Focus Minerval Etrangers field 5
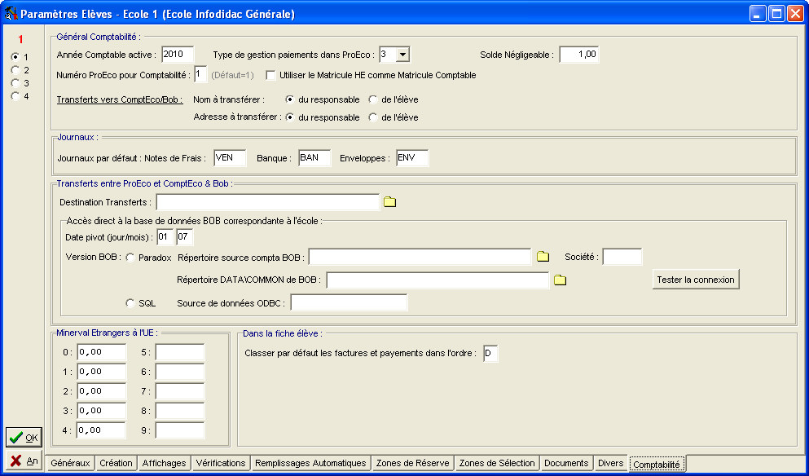The width and height of the screenshot is (809, 476). coord(180,352)
